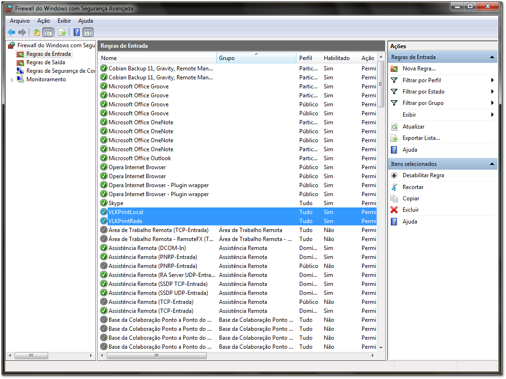Click the green check icon of Skype rule
This screenshot has height=379, width=506.
point(103,203)
